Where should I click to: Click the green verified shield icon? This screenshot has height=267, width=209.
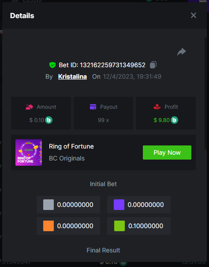click(52, 65)
